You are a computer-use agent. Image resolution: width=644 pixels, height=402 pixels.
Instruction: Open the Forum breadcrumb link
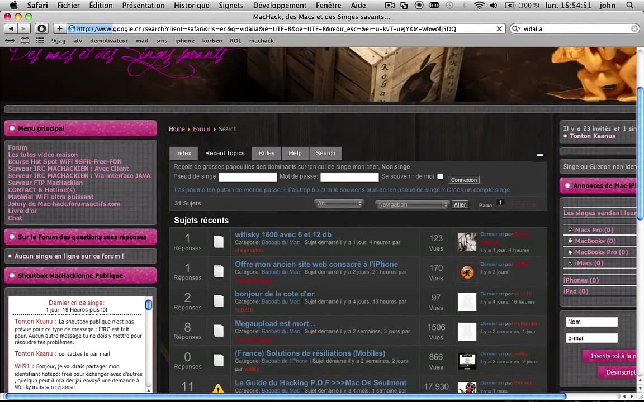click(x=202, y=129)
